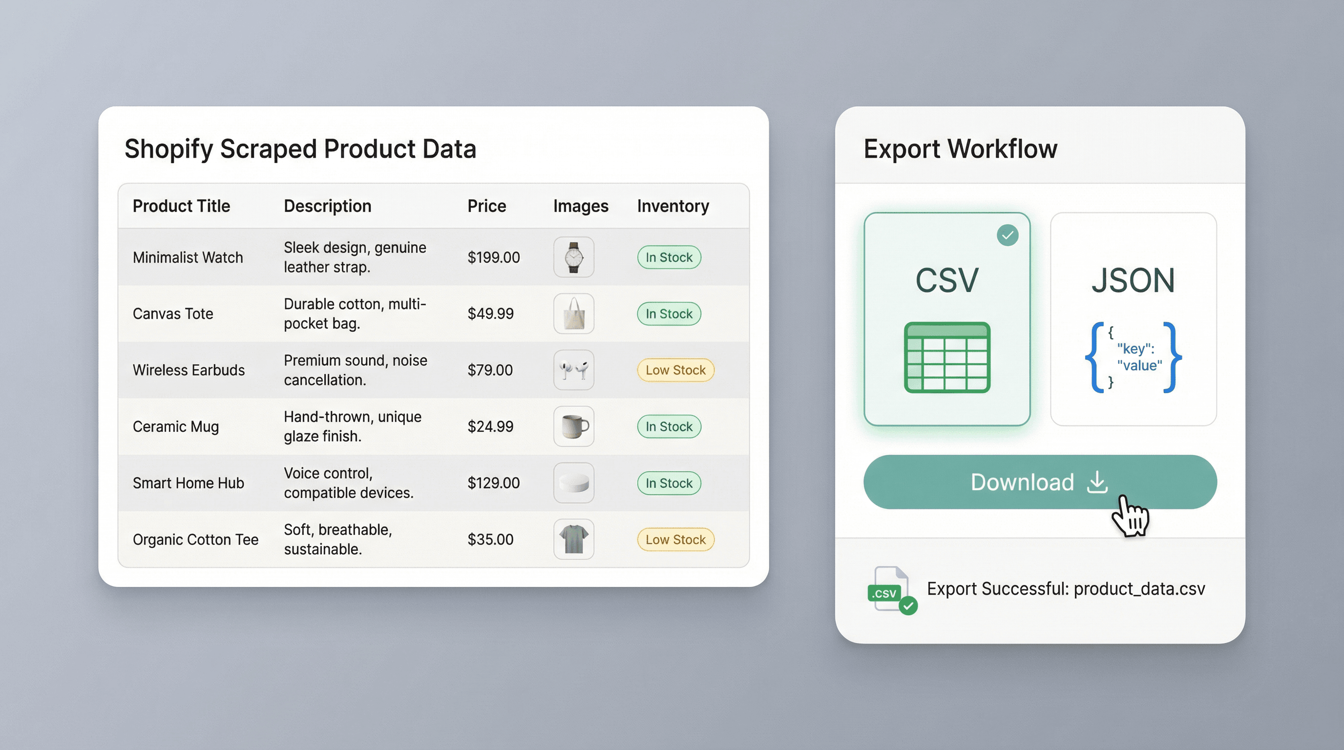Click the Product Title column header
The height and width of the screenshot is (750, 1344).
pos(181,206)
